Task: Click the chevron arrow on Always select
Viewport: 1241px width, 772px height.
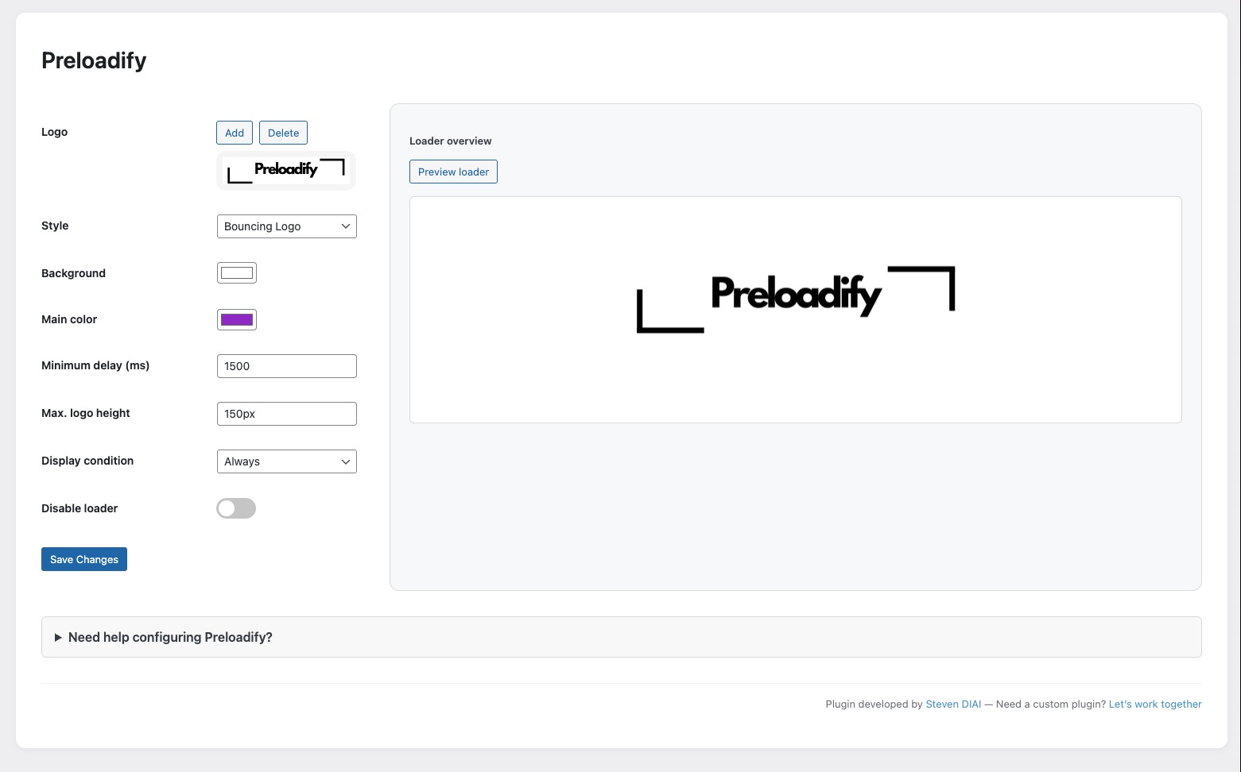Action: tap(346, 461)
